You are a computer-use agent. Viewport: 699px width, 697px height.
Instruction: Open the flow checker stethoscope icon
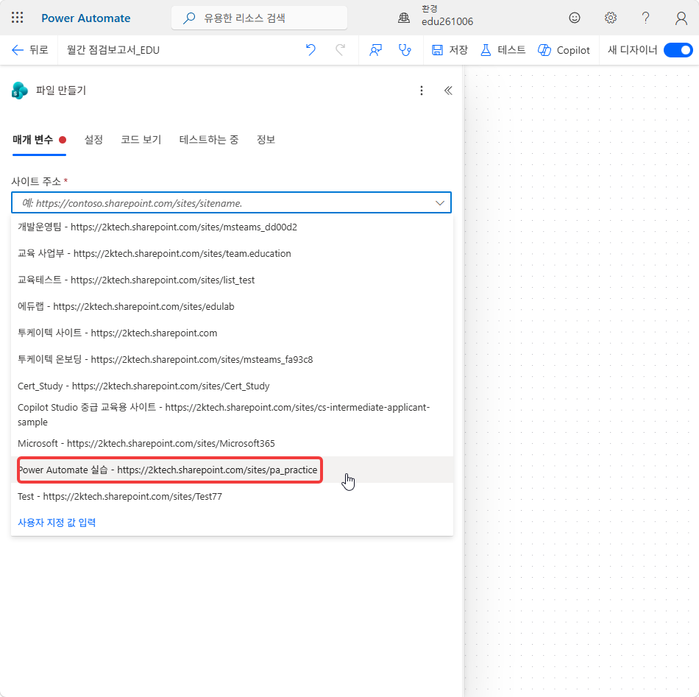point(405,50)
